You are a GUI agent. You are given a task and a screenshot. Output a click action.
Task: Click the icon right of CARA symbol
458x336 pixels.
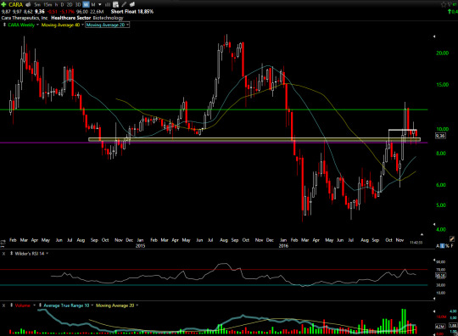point(28,4)
